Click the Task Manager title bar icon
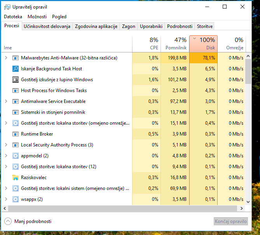Screen dimensions: 260x235 (7, 7)
